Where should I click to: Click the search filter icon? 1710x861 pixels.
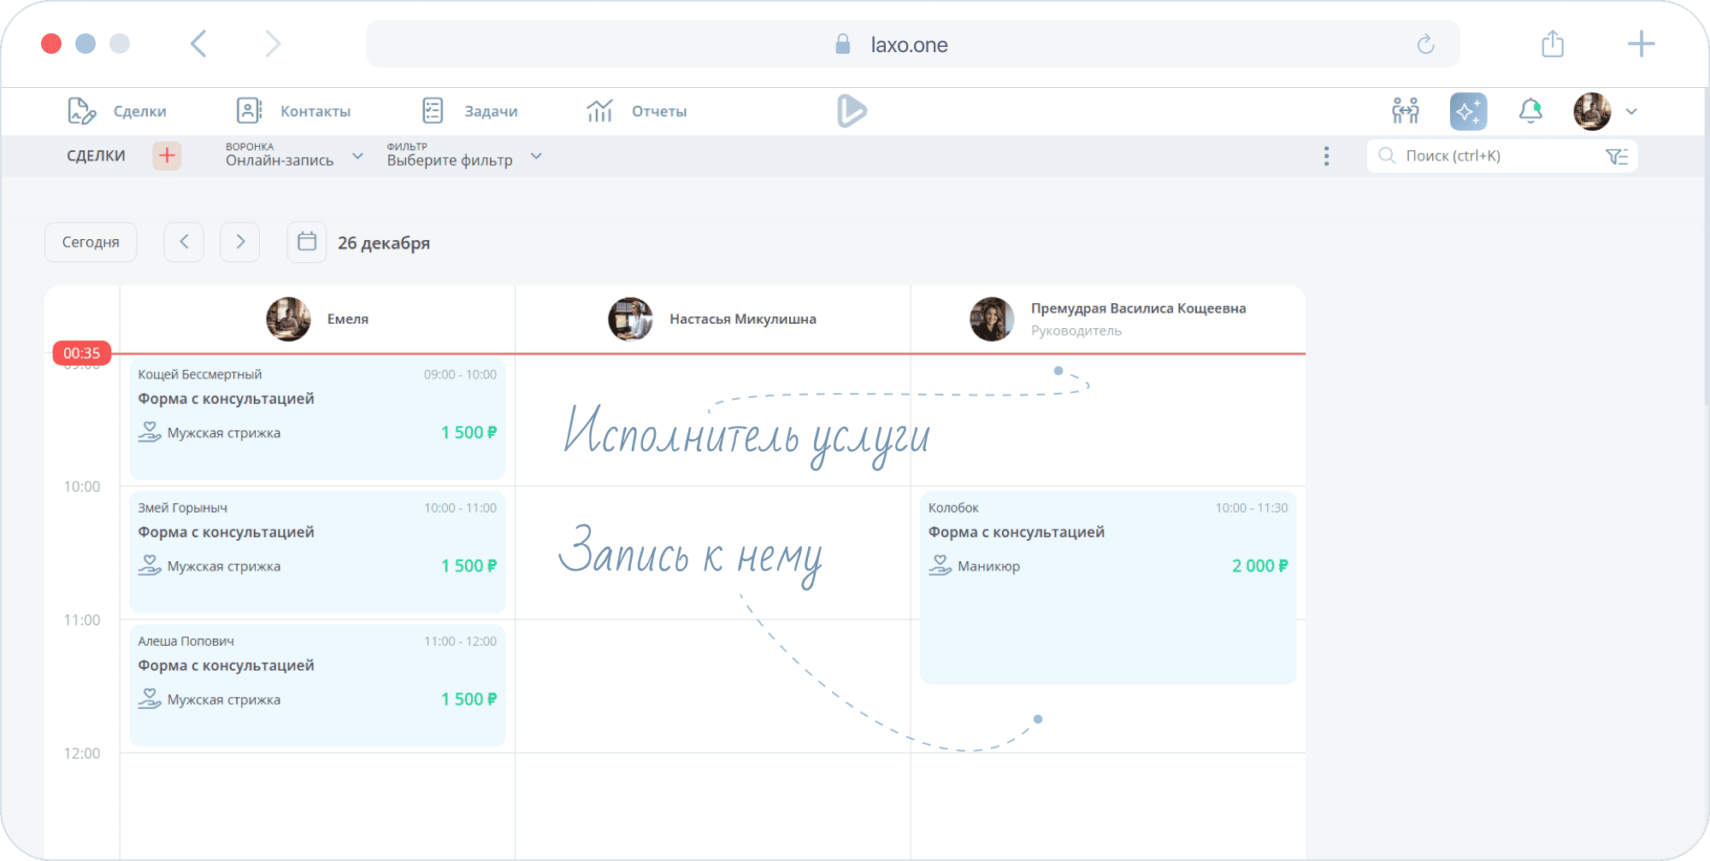(x=1616, y=156)
